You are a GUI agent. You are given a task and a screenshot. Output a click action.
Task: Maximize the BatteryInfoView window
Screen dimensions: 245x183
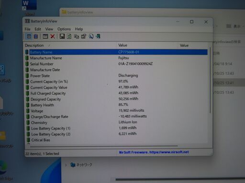(191, 22)
